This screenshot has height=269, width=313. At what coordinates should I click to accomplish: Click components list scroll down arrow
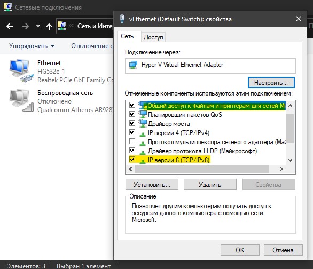291,160
